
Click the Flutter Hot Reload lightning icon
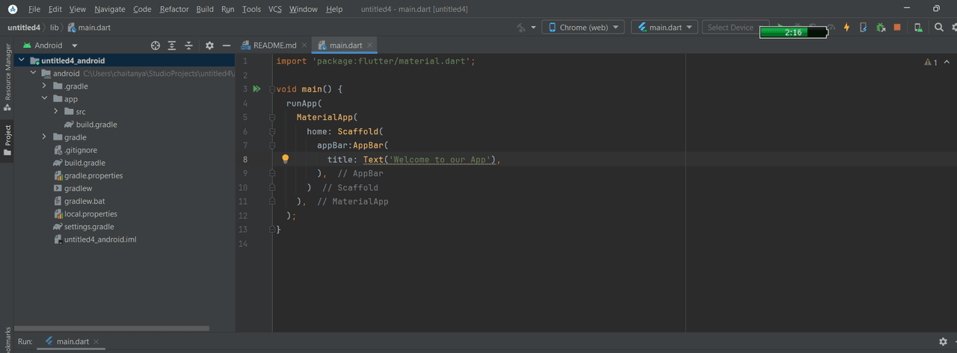(x=847, y=28)
